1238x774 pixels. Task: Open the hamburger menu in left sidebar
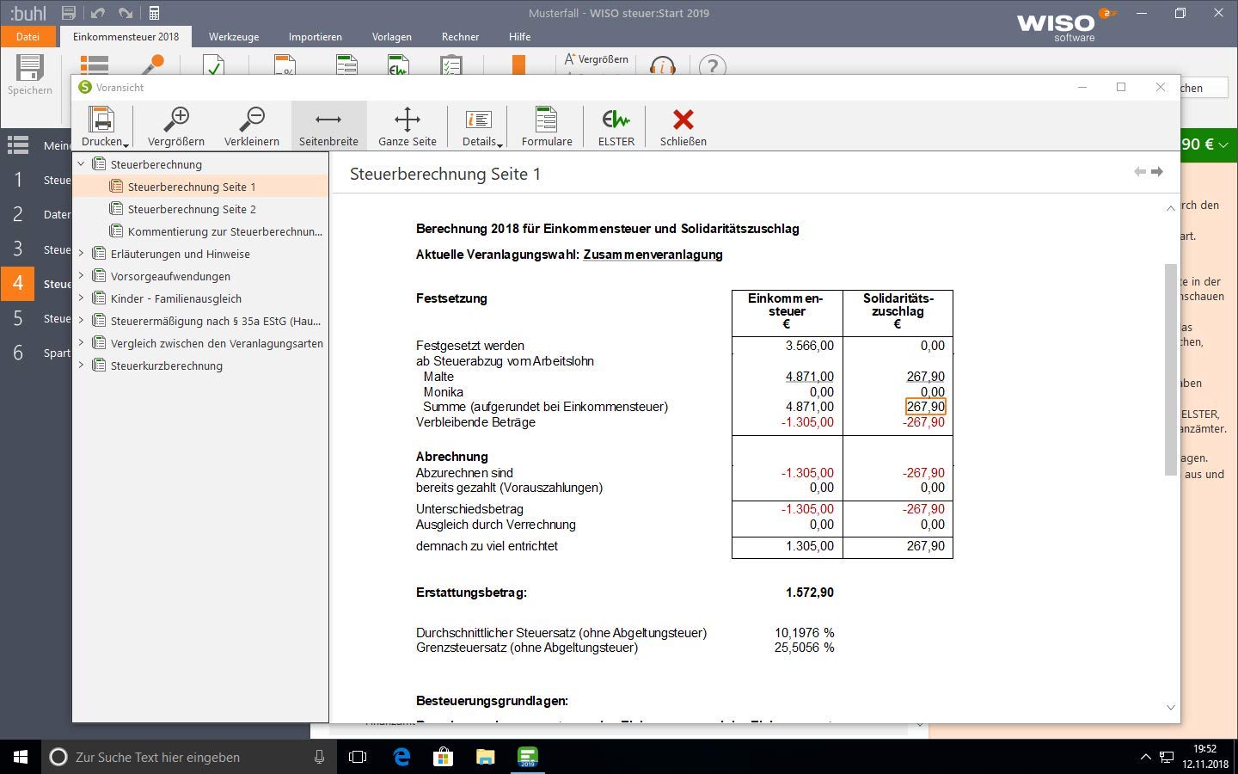coord(18,144)
